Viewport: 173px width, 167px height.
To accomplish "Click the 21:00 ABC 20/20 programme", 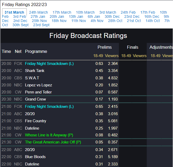I will coord(30,114).
